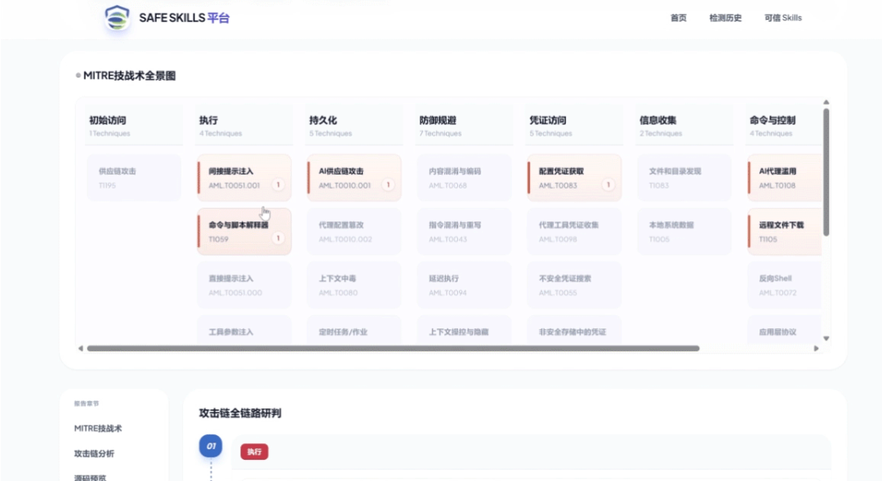Open 检测历史 in the top navigation
Image resolution: width=882 pixels, height=481 pixels.
coord(725,18)
